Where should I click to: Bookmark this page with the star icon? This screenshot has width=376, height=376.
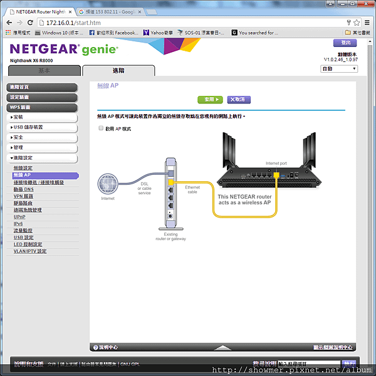pos(357,23)
